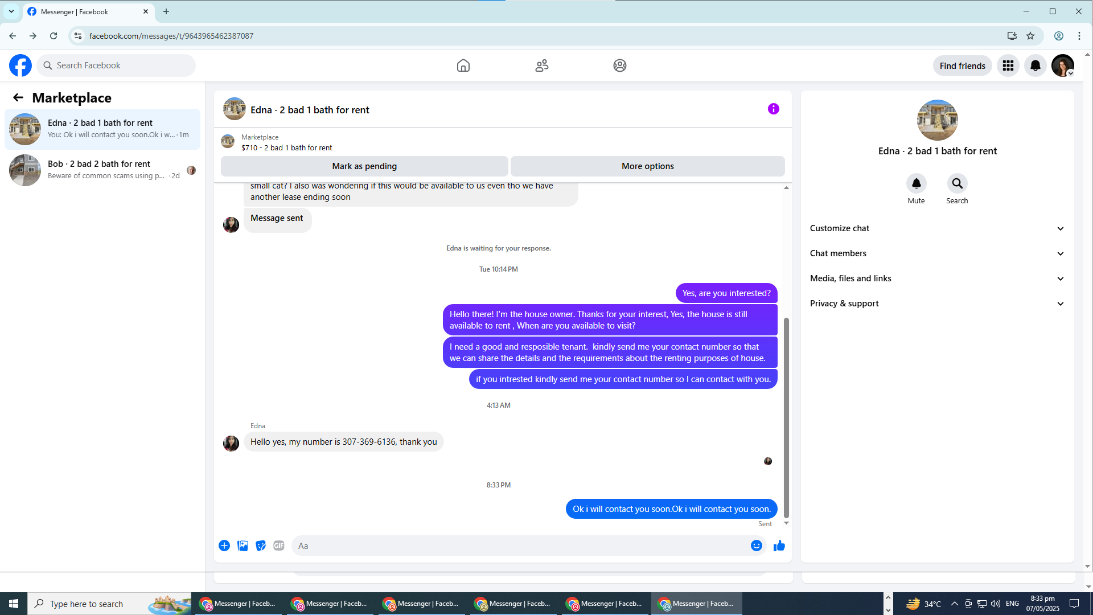Open the Facebook menu grid icon
Viewport: 1093px width, 615px height.
click(1008, 65)
